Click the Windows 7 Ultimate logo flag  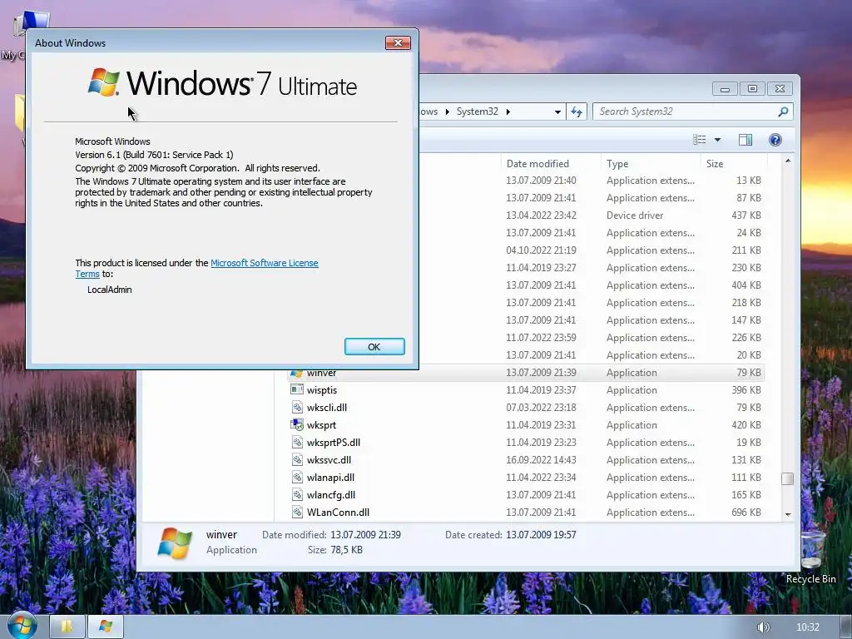[x=103, y=82]
